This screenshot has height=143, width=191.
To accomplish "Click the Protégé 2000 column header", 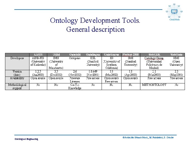I will point(131,55).
